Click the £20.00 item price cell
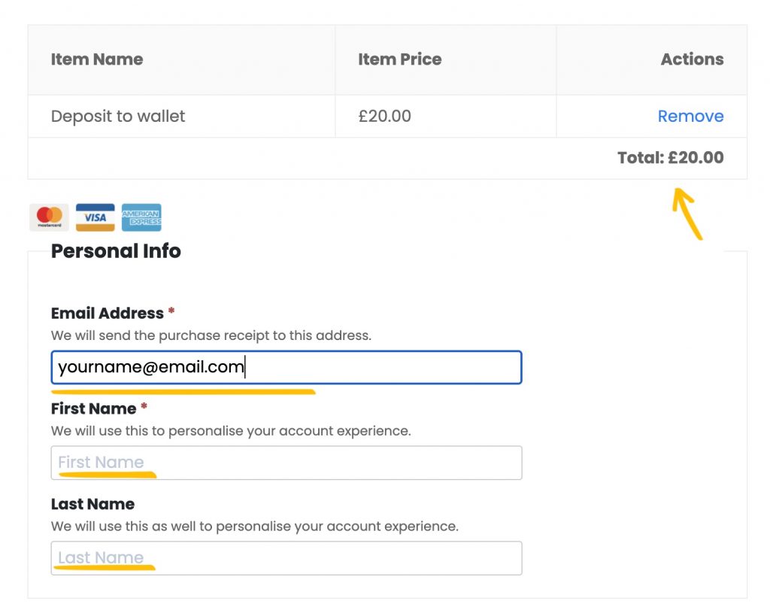Screen dimensions: 770x613 (x=384, y=117)
